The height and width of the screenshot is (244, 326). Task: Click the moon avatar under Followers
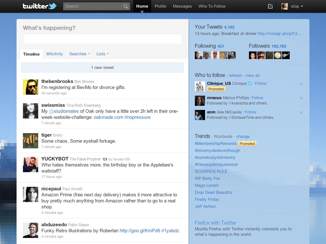278,55
